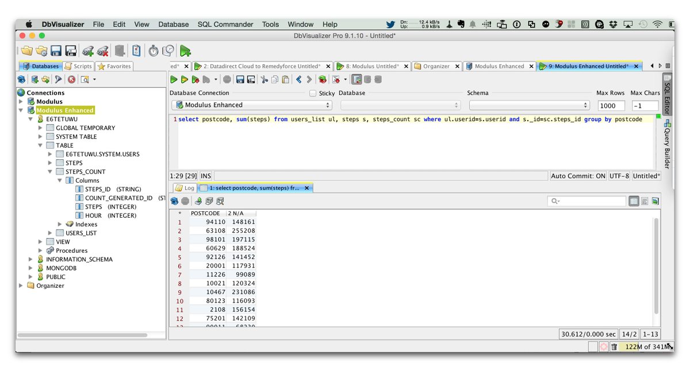The image size is (690, 371).
Task: Open the Database Connection dropdown
Action: click(328, 105)
